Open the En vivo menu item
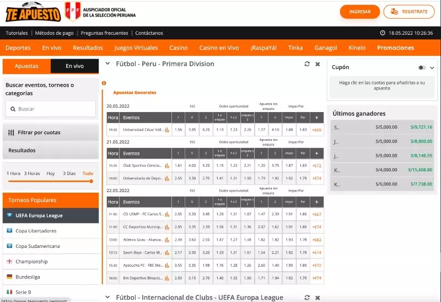Image resolution: width=441 pixels, height=302 pixels. [52, 47]
